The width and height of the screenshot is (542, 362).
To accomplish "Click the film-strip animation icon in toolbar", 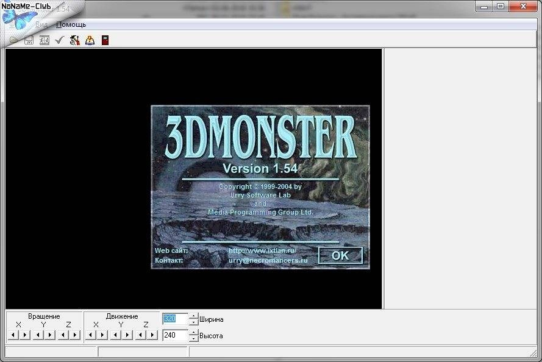I will 45,40.
